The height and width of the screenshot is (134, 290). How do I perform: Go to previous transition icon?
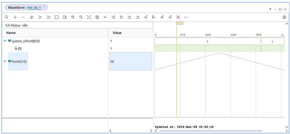(x=129, y=17)
